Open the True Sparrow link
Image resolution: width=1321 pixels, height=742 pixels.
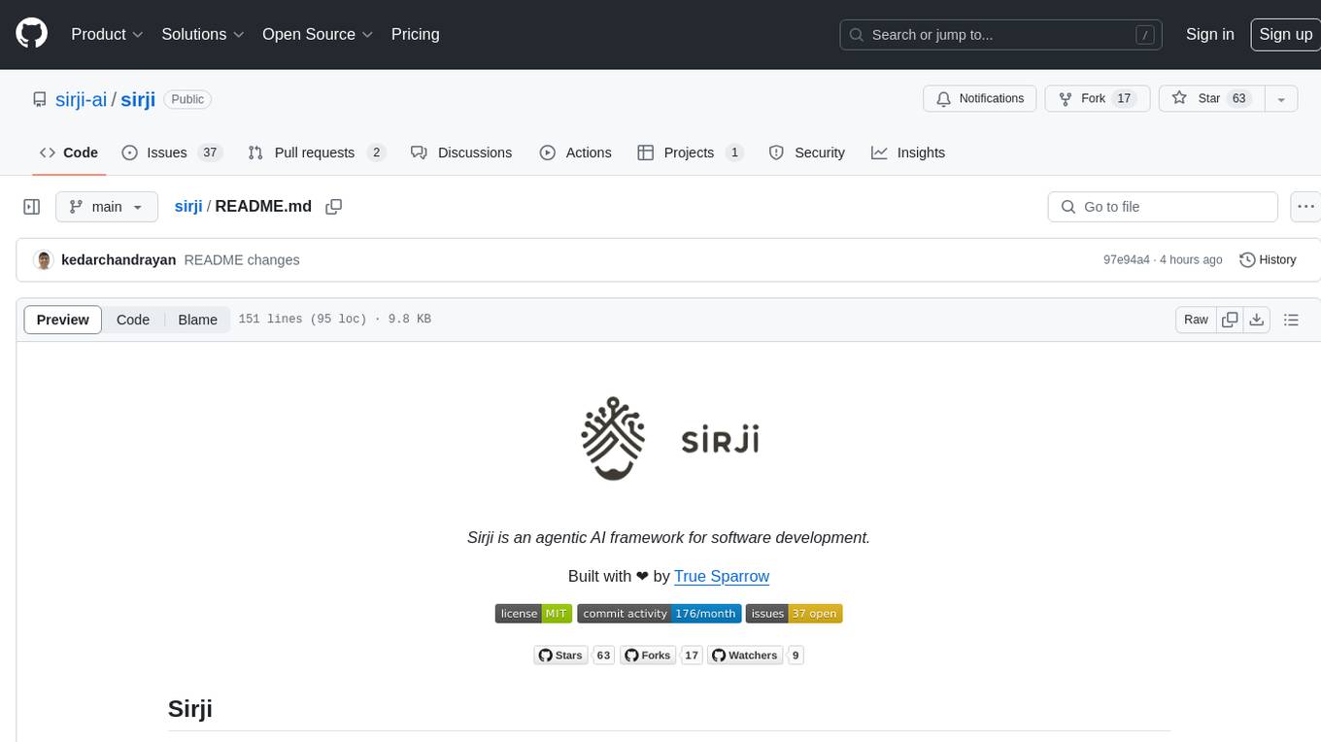click(722, 576)
